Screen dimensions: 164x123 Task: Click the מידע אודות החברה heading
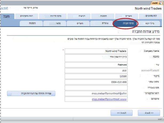(x=146, y=32)
